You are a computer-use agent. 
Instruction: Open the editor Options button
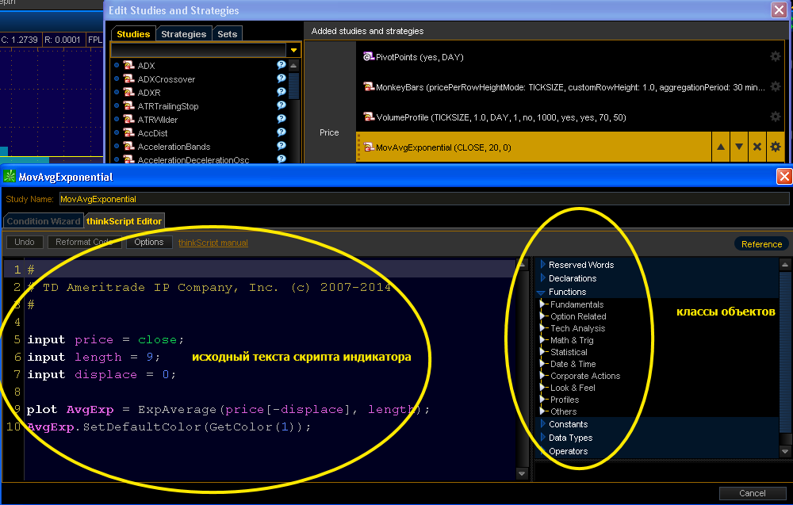[x=149, y=242]
